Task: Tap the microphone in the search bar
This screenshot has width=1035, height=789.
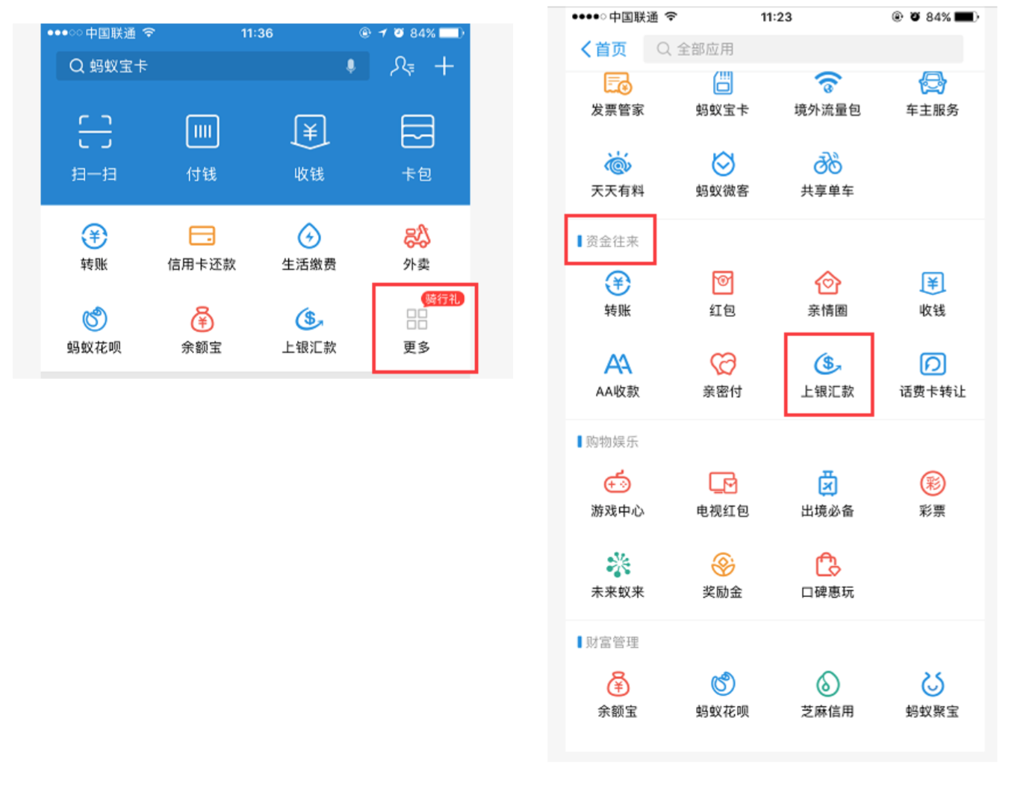Action: 350,66
